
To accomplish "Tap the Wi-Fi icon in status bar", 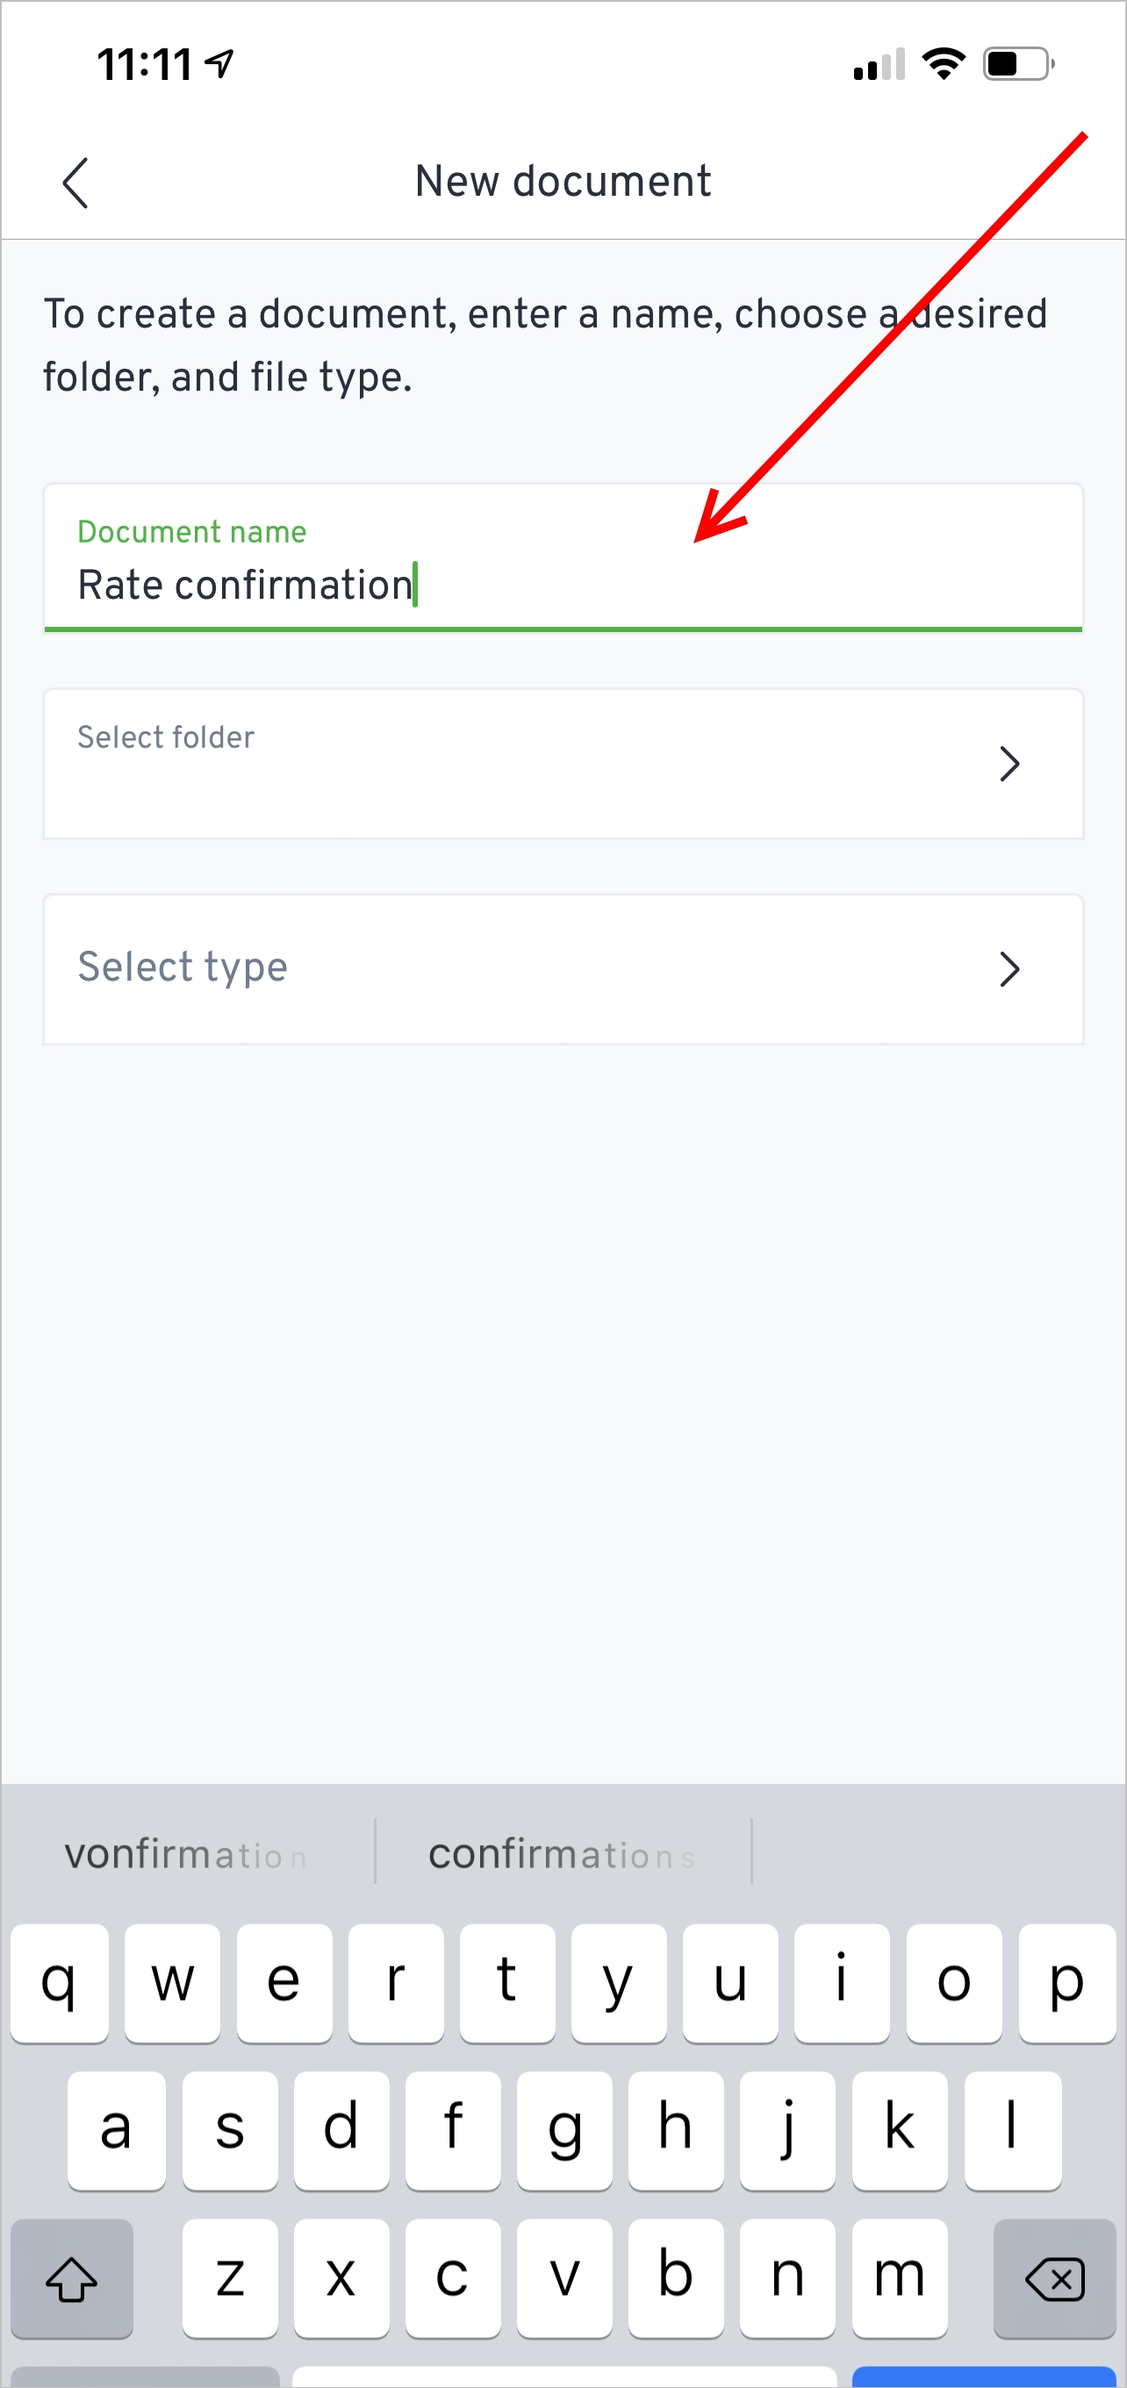I will (944, 62).
